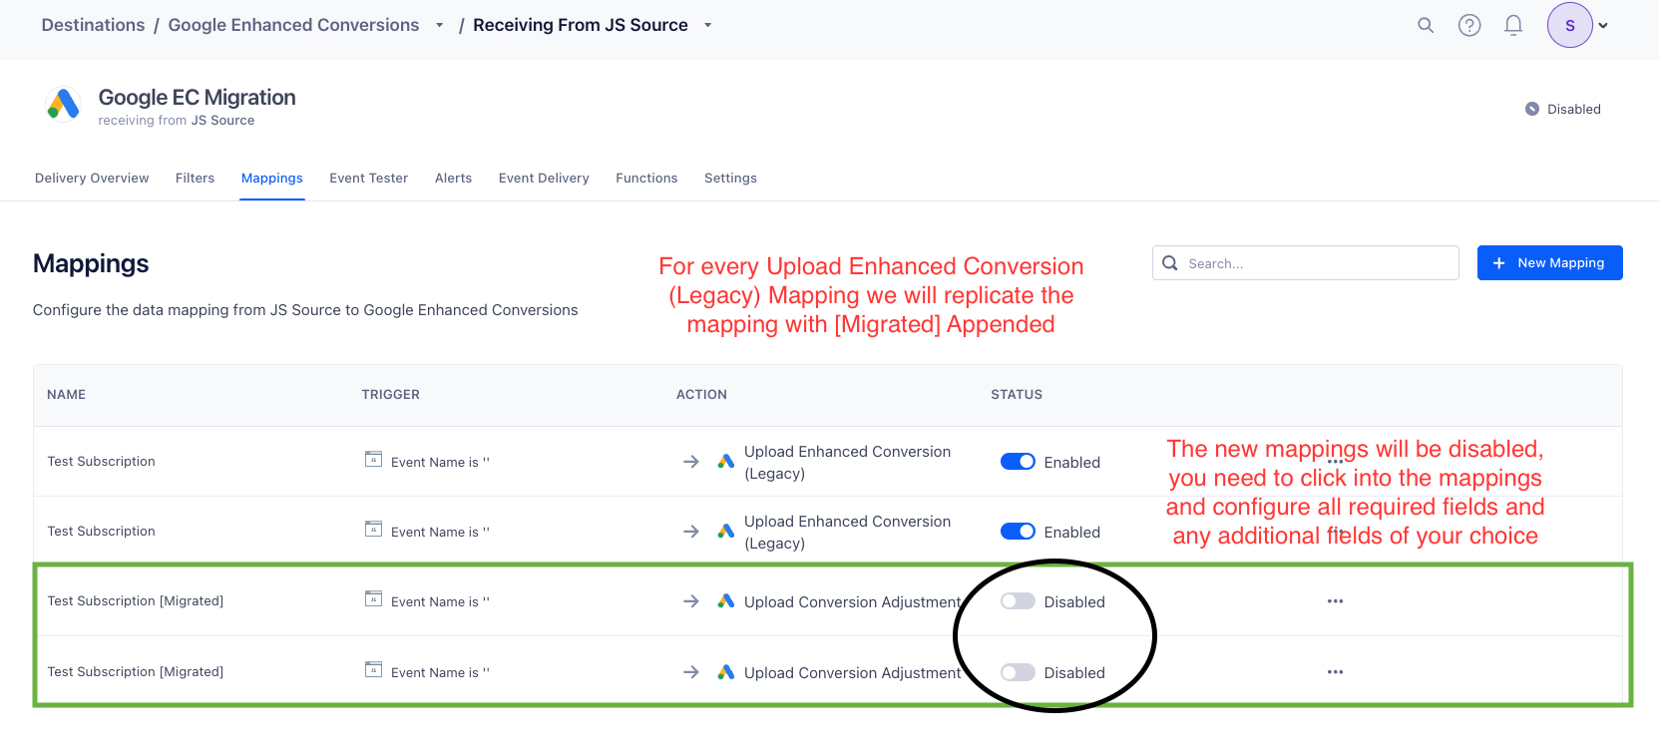Click the Google EC Migration title
The width and height of the screenshot is (1659, 749).
[197, 98]
